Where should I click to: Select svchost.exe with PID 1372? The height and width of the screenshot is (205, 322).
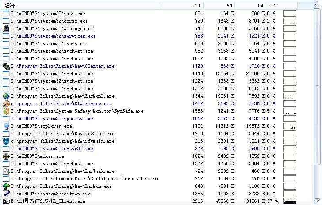(52, 164)
